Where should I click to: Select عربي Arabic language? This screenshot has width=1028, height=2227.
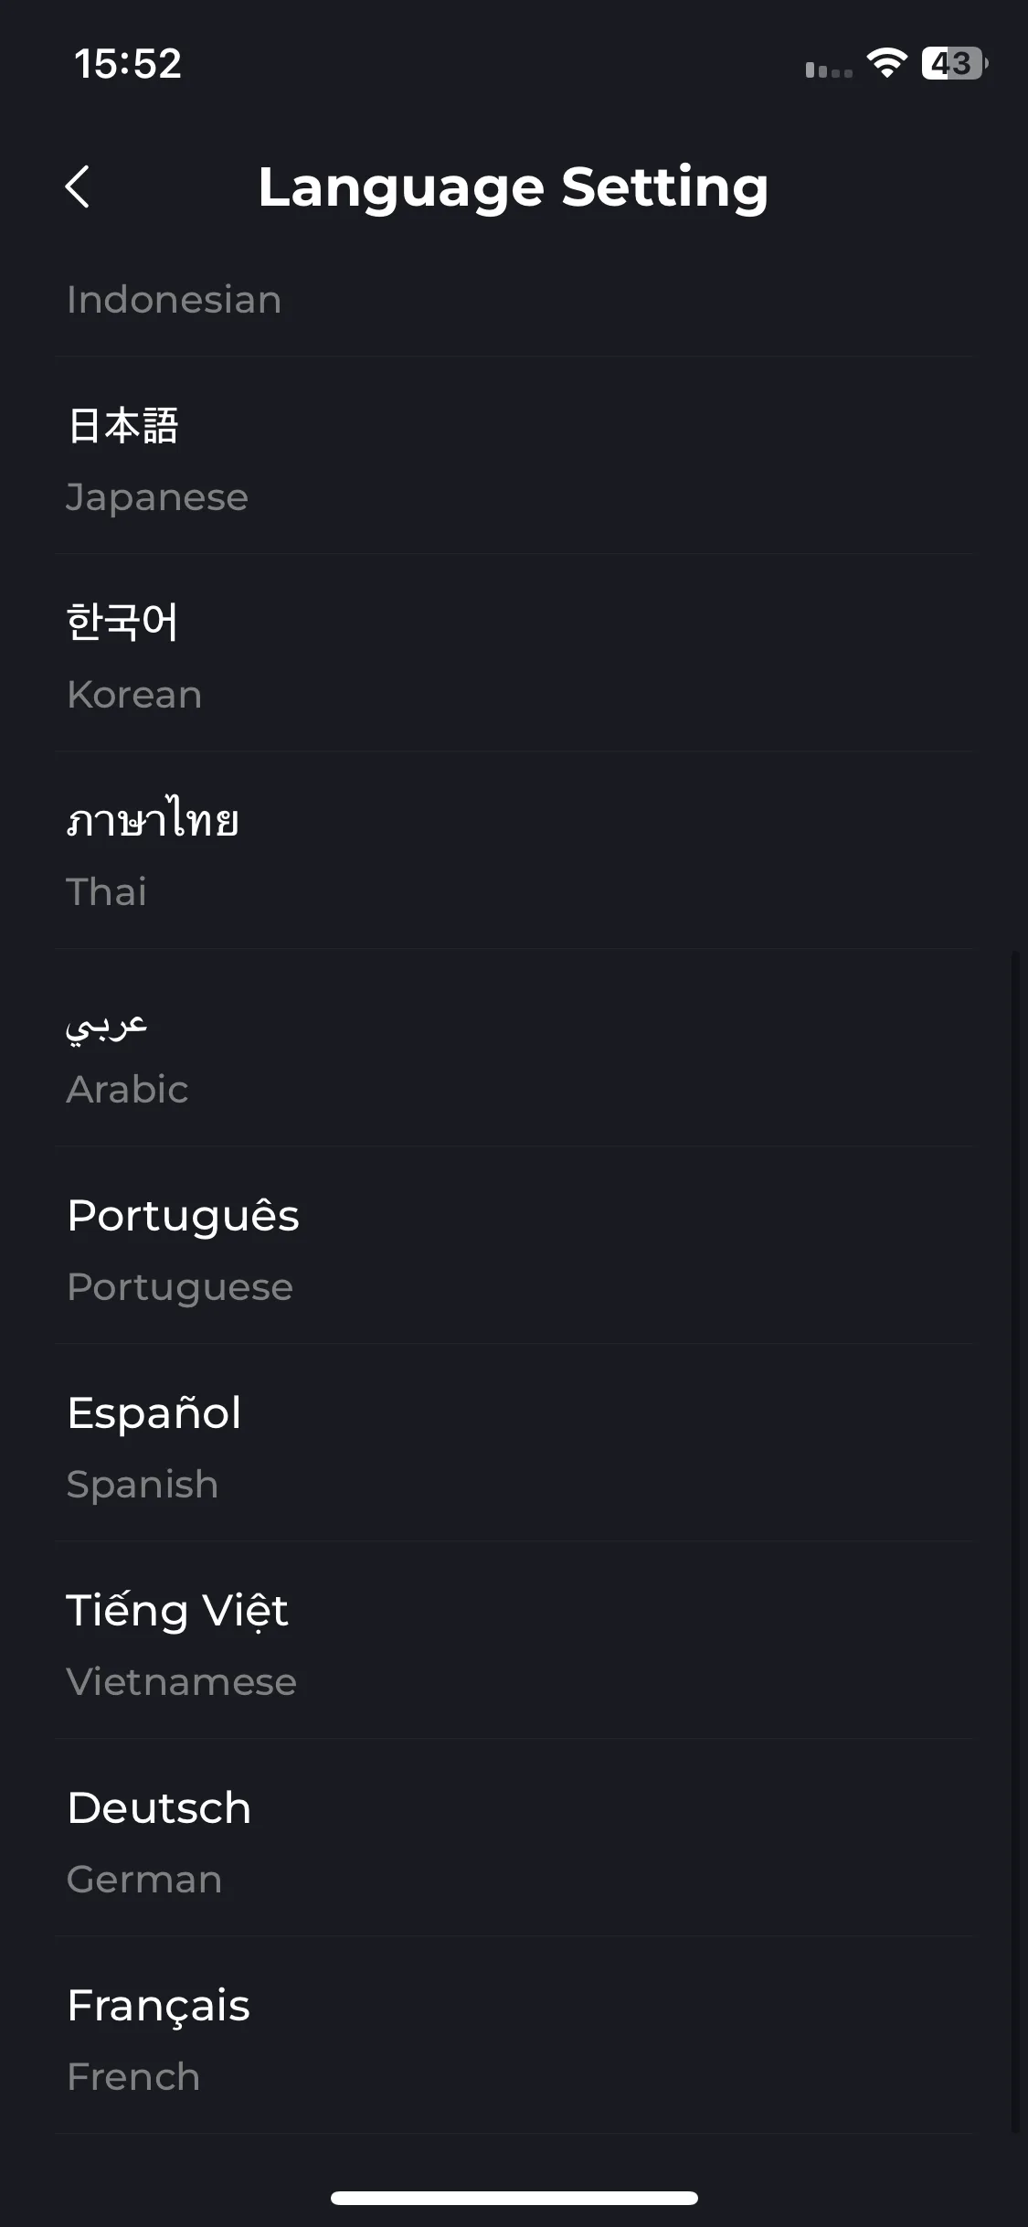514,1048
